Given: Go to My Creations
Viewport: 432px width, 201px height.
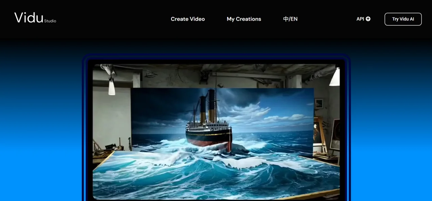Looking at the screenshot, I should click(244, 19).
